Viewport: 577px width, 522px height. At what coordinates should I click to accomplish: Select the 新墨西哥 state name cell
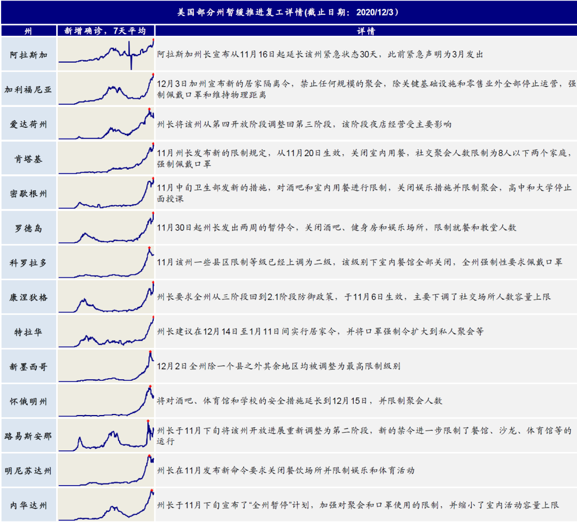click(x=28, y=366)
